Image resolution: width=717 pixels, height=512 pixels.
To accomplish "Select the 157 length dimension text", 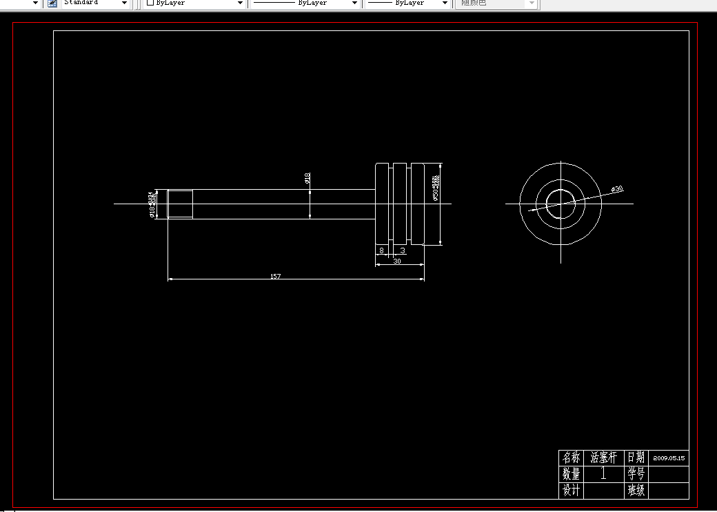I will point(275,276).
